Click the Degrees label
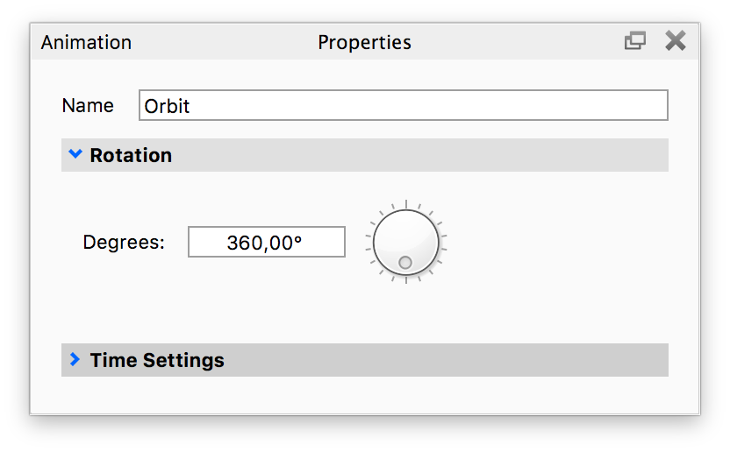This screenshot has width=730, height=452. pyautogui.click(x=124, y=243)
